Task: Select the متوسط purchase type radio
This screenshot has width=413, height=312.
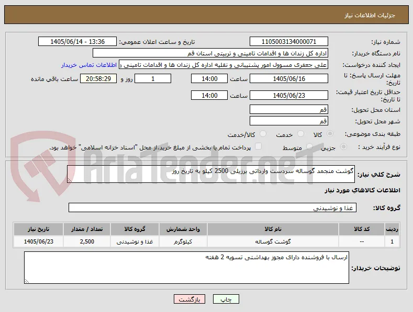Action: 310,147
